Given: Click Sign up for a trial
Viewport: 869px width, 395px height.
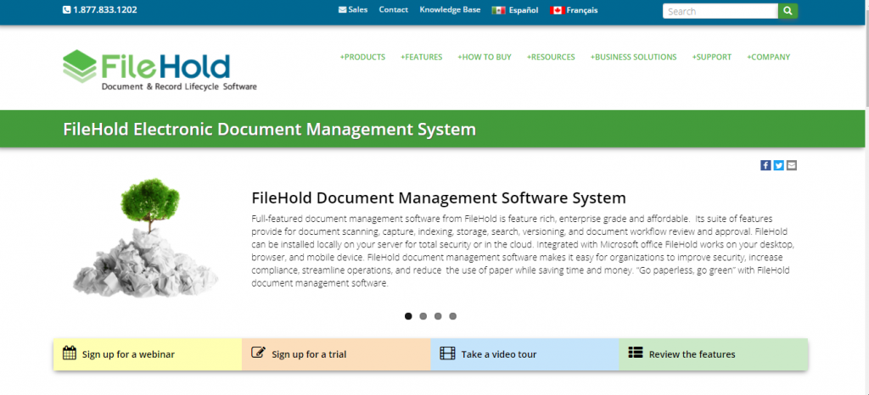Looking at the screenshot, I should click(x=309, y=354).
